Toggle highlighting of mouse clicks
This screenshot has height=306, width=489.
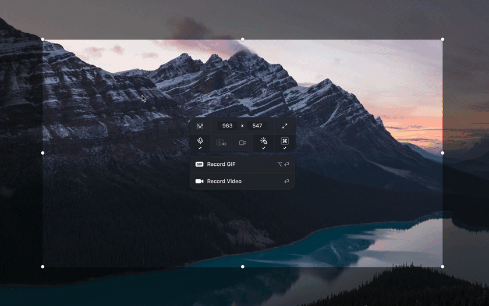(264, 143)
